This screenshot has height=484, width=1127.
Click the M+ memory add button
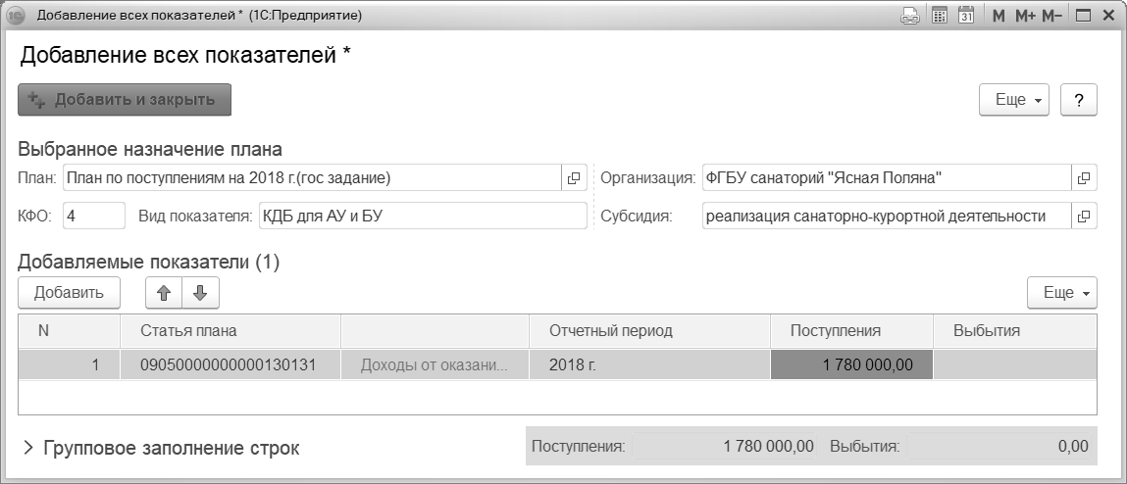pyautogui.click(x=1025, y=16)
